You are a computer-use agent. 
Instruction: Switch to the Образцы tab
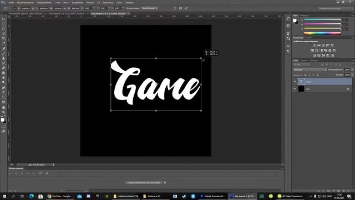coord(305,16)
